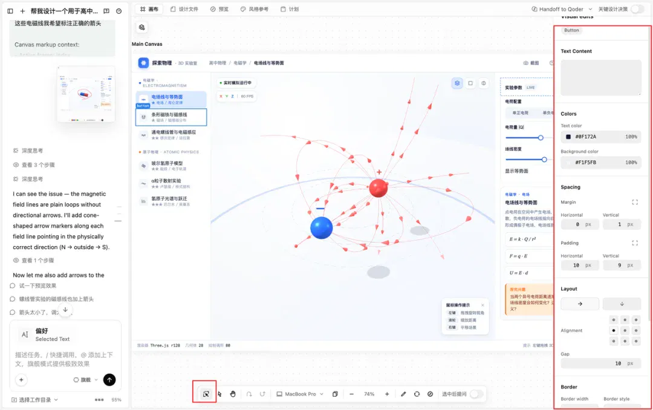Viewport: 653px width, 410px height.
Task: Start a new chat with plus icon
Action: coord(22,11)
